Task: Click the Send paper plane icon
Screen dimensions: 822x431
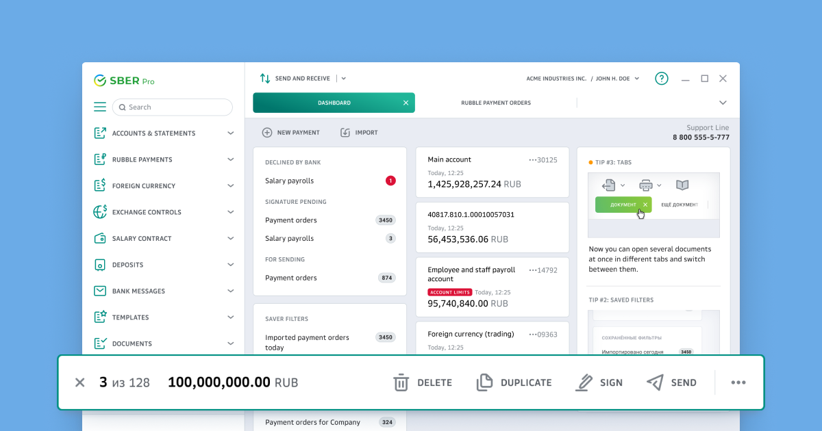Action: point(655,382)
